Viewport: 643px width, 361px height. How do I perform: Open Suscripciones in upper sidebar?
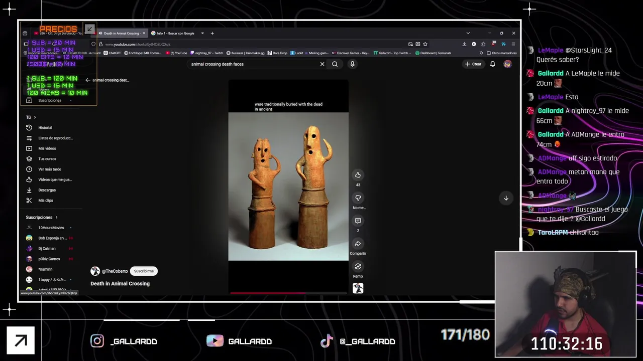pyautogui.click(x=49, y=100)
